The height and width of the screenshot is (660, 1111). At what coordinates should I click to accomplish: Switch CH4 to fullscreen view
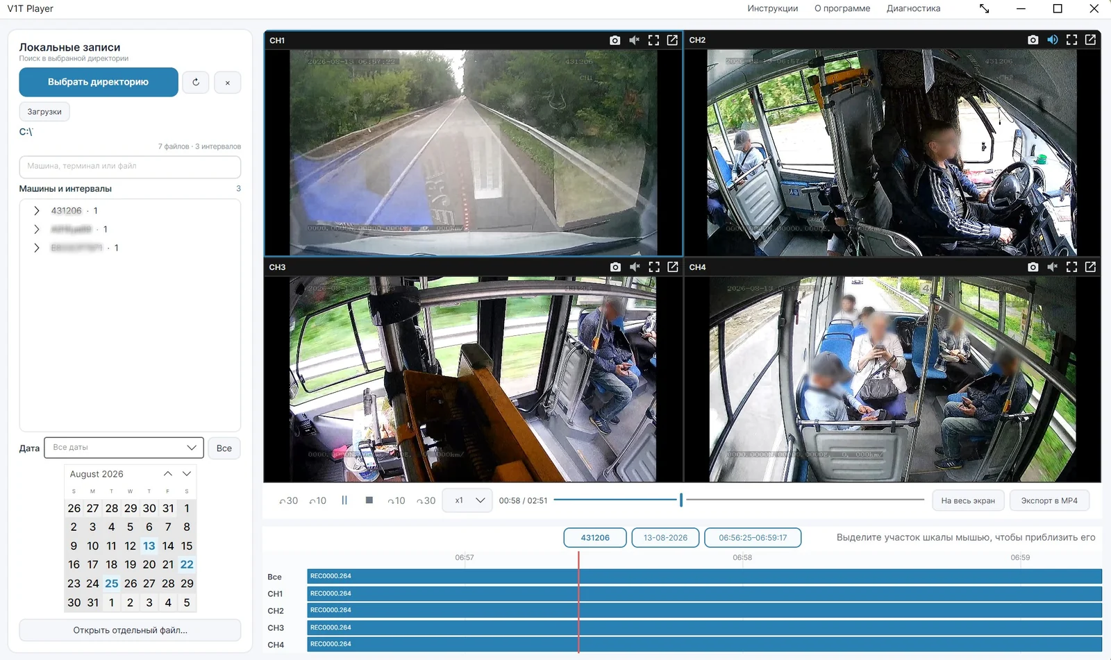point(1071,267)
